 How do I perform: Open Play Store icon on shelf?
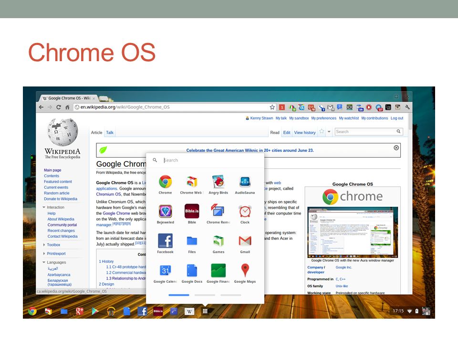click(95, 311)
